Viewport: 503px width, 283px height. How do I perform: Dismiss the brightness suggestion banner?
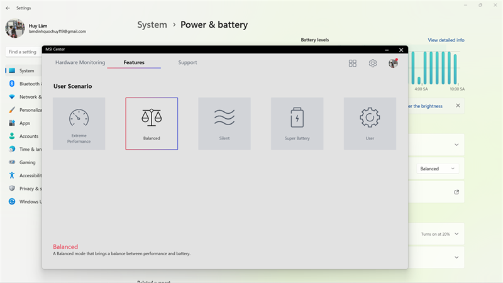[x=458, y=106]
